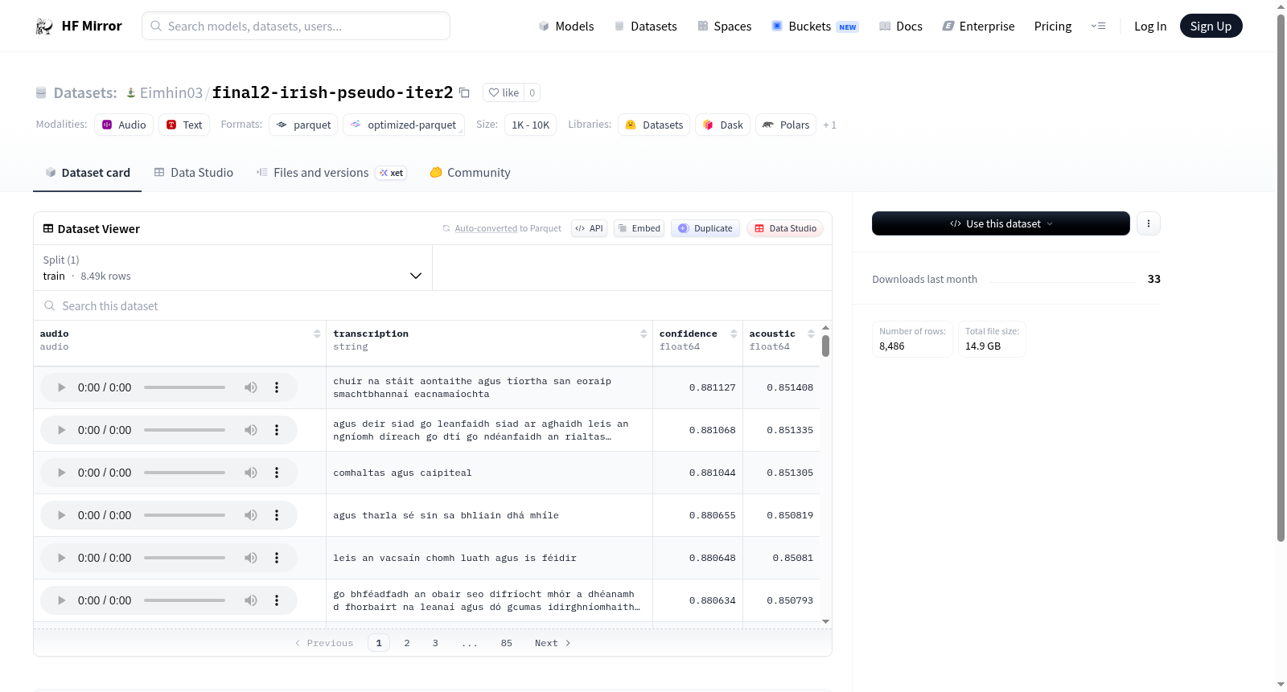Mute audio in 'comhaltas agus caipiteal' row
The image size is (1287, 692).
(251, 473)
